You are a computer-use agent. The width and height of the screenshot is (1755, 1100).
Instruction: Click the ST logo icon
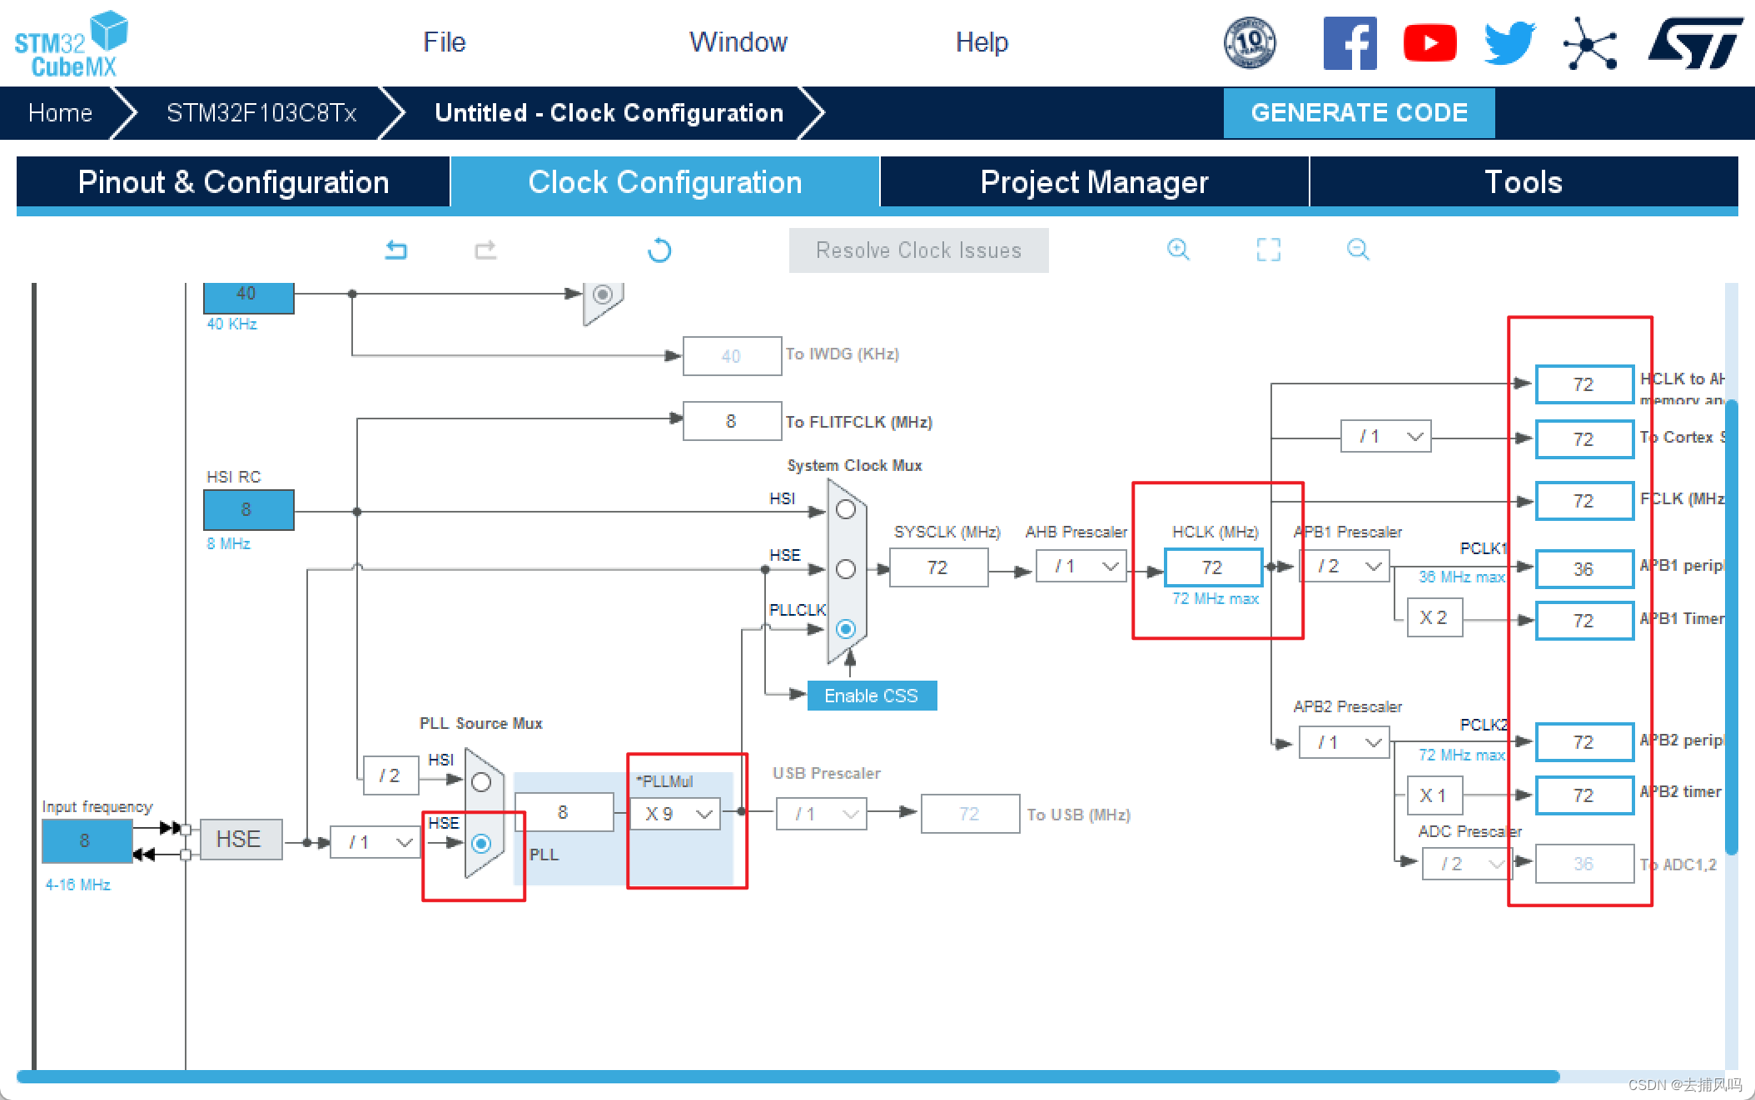pyautogui.click(x=1695, y=43)
